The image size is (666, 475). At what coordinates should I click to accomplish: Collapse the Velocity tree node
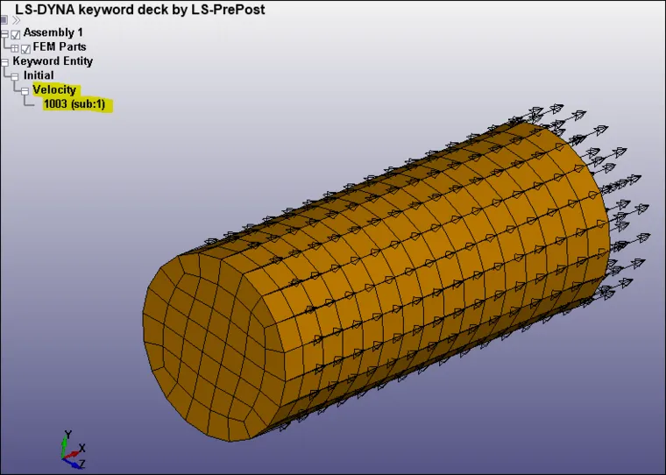(x=25, y=91)
